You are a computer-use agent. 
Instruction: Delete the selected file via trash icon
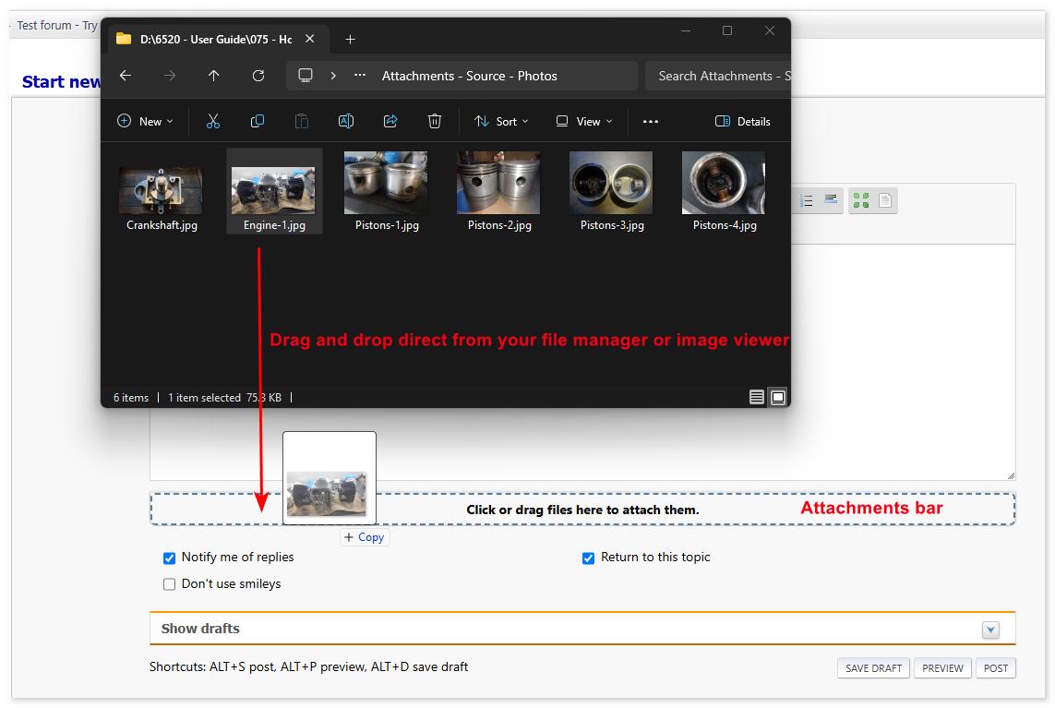coord(435,121)
